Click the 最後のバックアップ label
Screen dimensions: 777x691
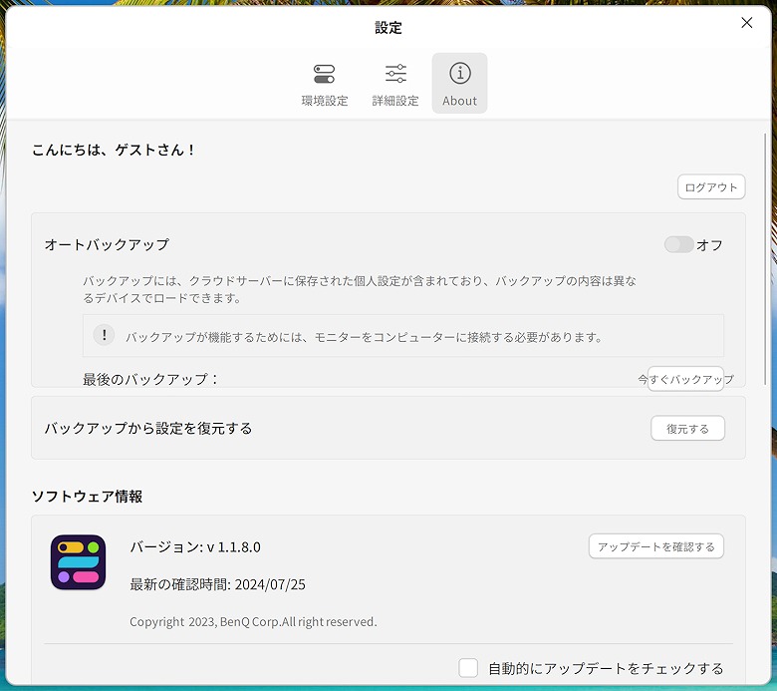point(150,379)
